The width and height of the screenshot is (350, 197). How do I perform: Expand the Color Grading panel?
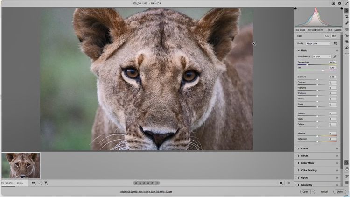click(x=309, y=170)
